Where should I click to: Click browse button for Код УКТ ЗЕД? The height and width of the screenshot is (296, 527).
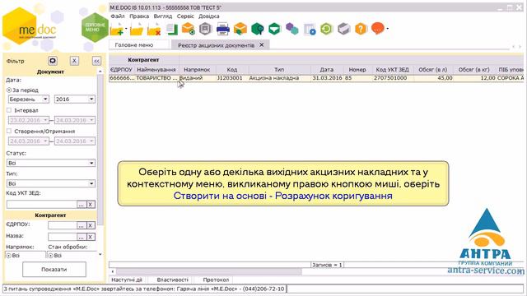[81, 204]
